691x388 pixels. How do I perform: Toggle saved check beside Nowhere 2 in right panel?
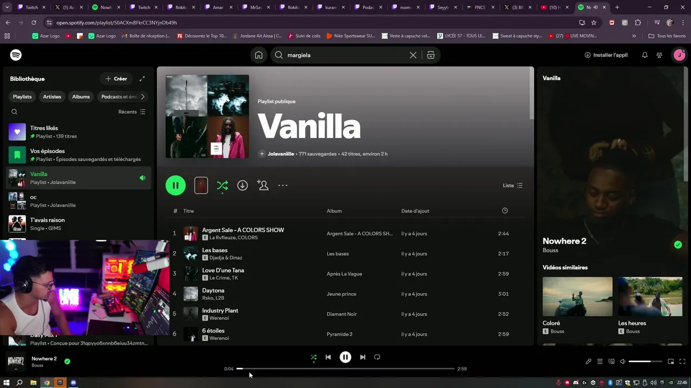click(x=678, y=245)
